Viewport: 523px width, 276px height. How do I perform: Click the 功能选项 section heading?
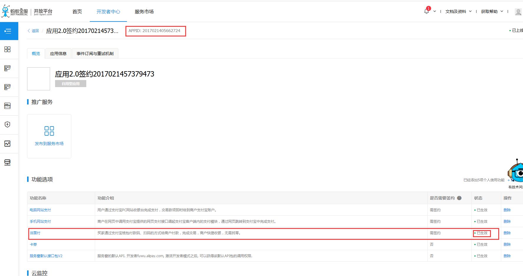42,179
